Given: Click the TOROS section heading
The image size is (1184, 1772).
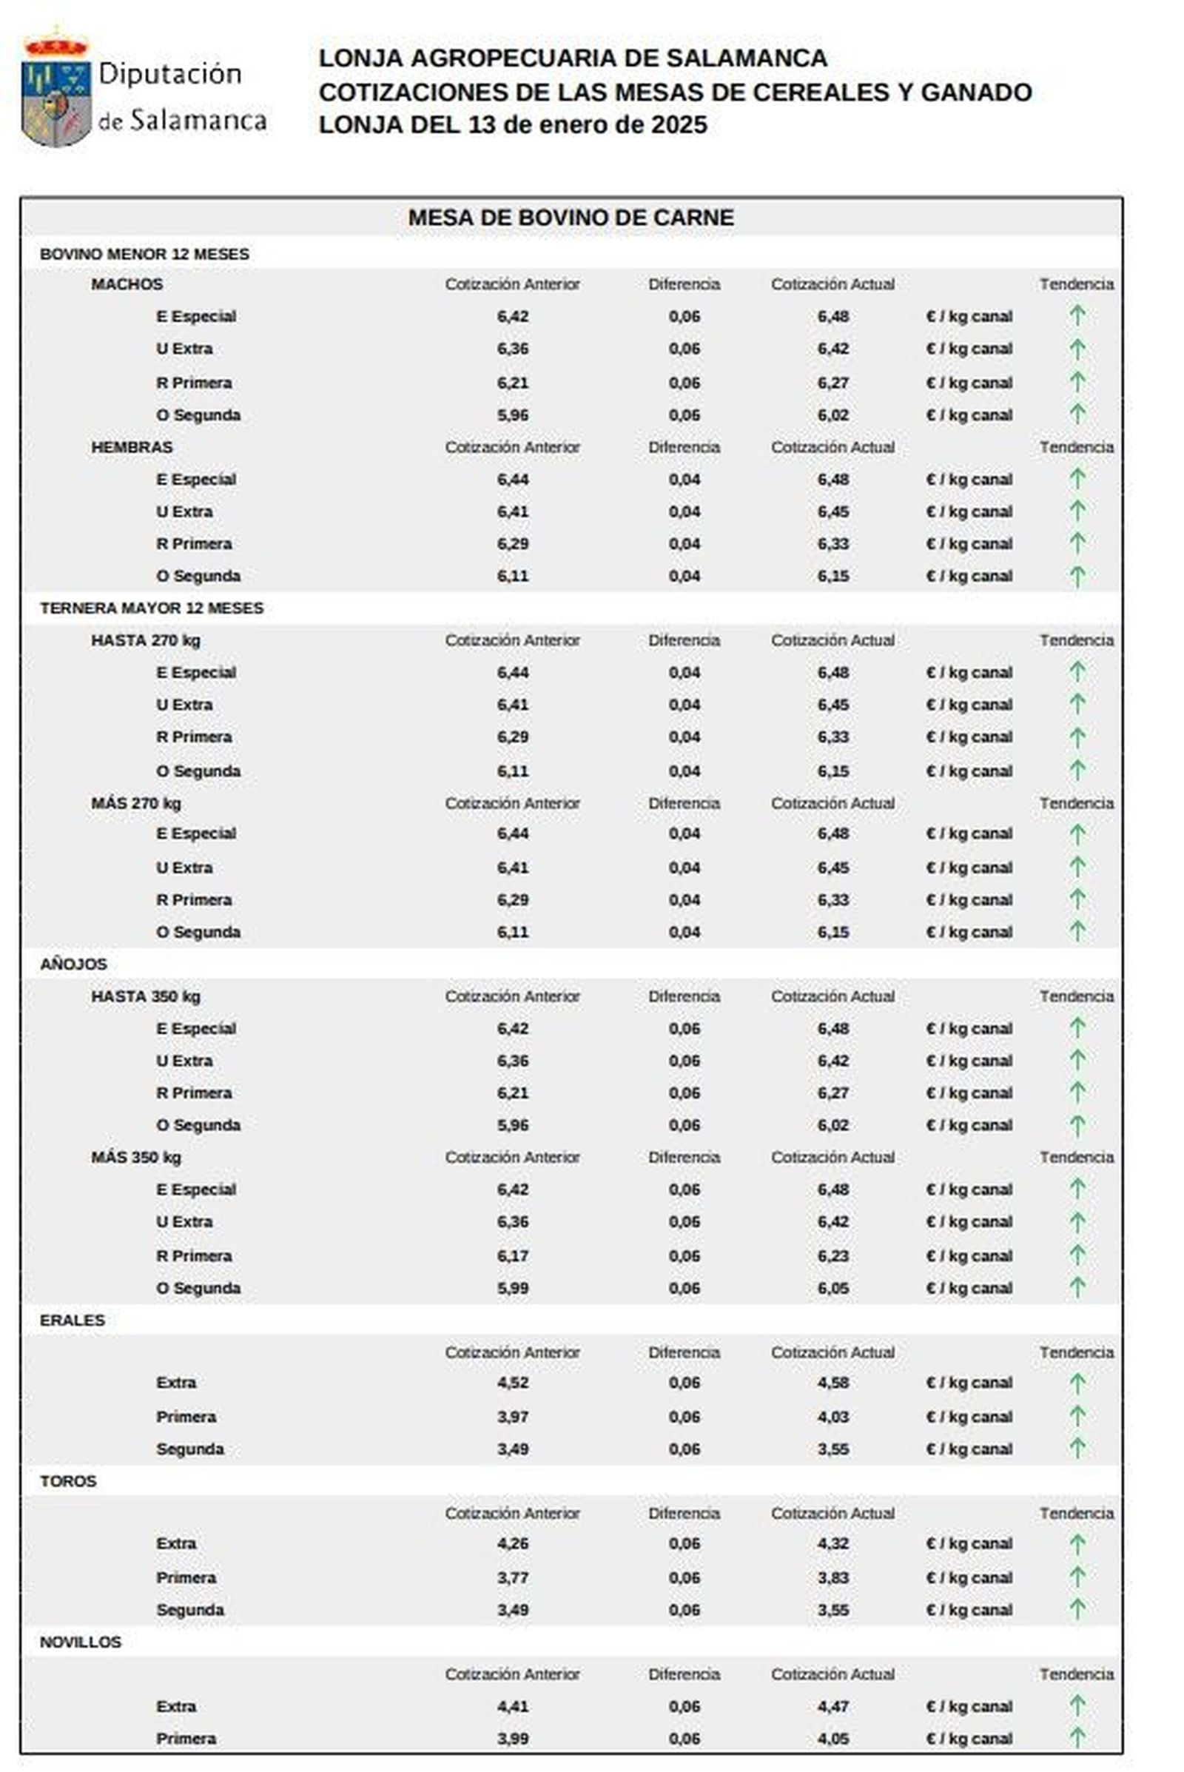Looking at the screenshot, I should point(68,1480).
